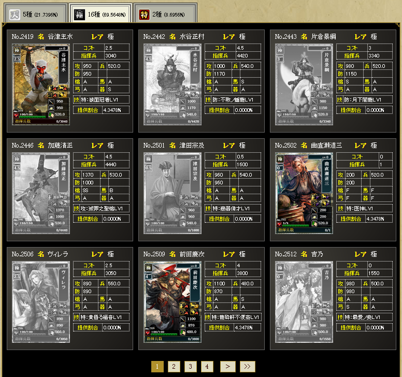The height and width of the screenshot is (377, 402).
Task: Click skill 防:不敗ノ蟠龍LV1
Action: [233, 100]
